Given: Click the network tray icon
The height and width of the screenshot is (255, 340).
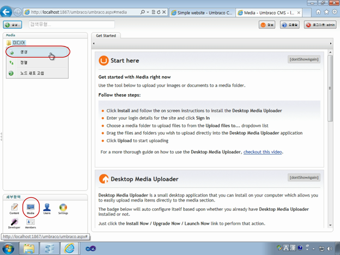Looking at the screenshot, I should coord(321,248).
